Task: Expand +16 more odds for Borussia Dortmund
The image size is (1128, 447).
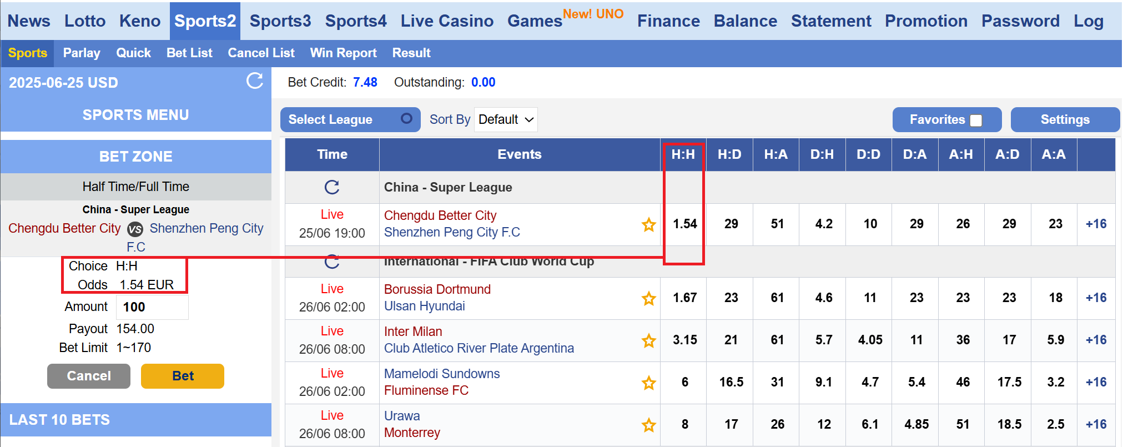Action: coord(1096,298)
